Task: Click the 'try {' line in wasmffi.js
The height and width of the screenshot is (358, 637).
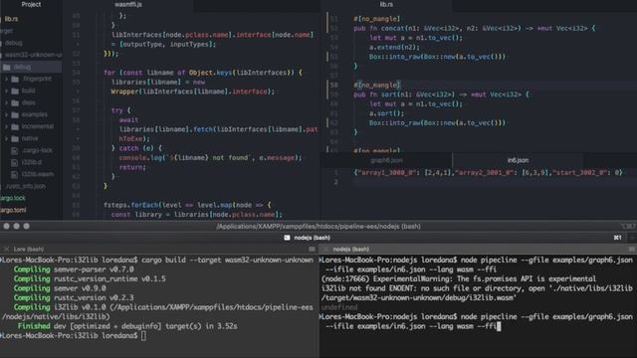Action: pos(121,110)
